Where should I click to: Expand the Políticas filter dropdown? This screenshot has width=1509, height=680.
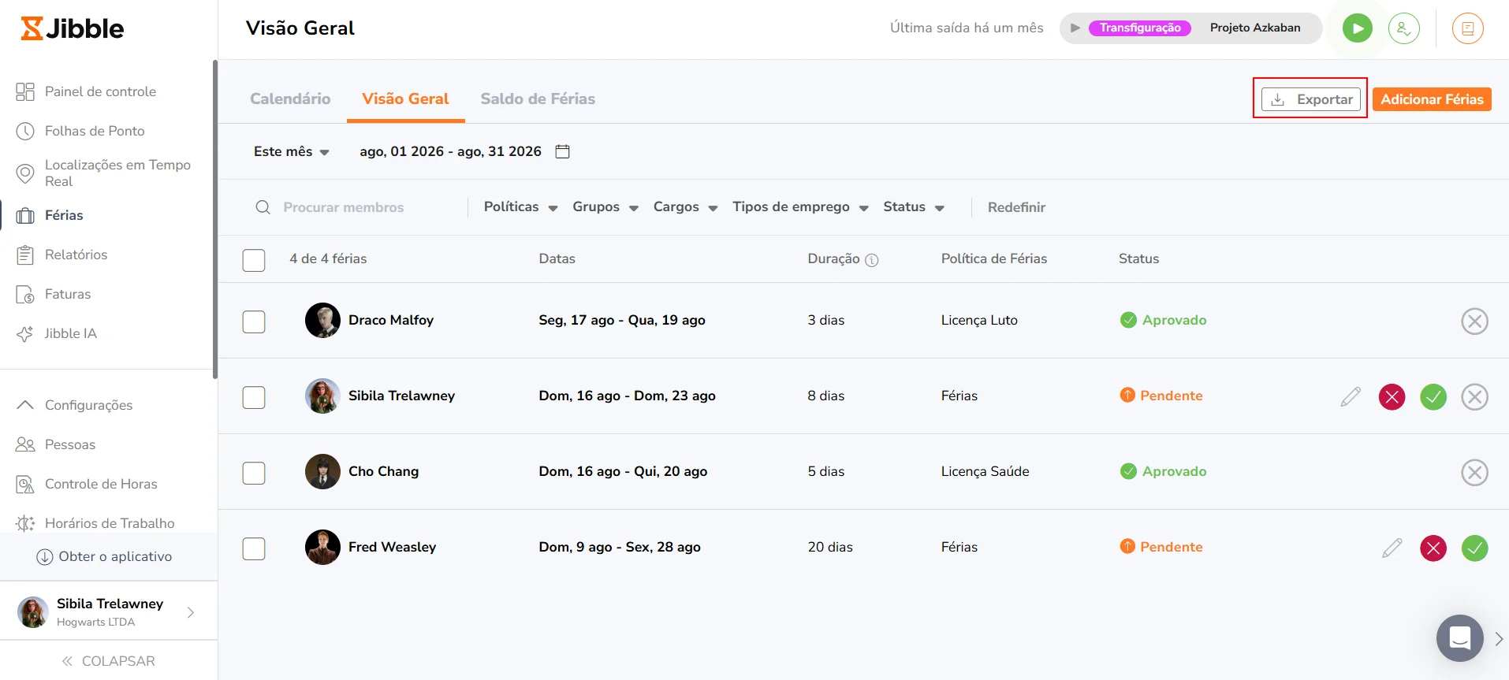(520, 206)
